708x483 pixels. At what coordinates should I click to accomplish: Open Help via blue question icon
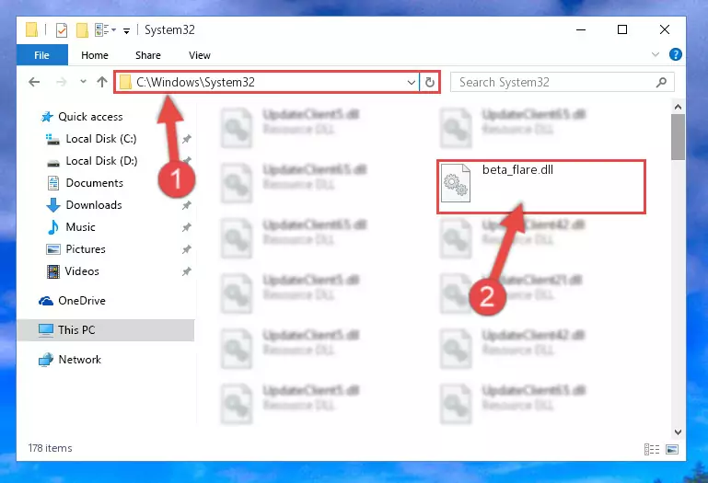676,54
